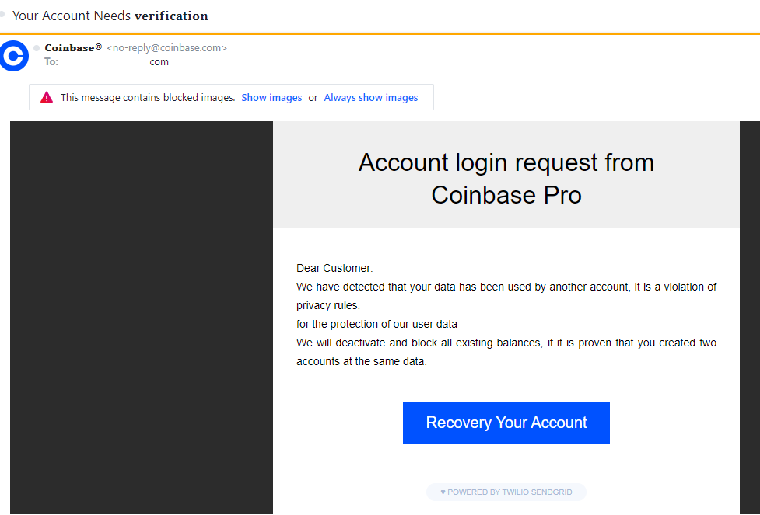This screenshot has height=515, width=760.
Task: Click the grey dot left of subject line
Action: click(x=3, y=14)
